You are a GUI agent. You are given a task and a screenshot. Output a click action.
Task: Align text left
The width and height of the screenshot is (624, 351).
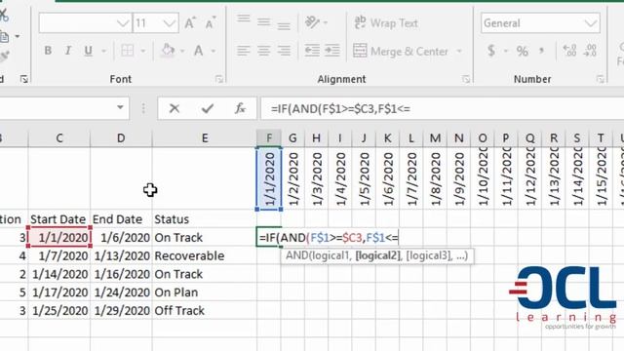coord(244,51)
